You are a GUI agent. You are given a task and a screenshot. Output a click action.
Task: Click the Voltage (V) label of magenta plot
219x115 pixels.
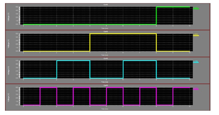(x=9, y=98)
